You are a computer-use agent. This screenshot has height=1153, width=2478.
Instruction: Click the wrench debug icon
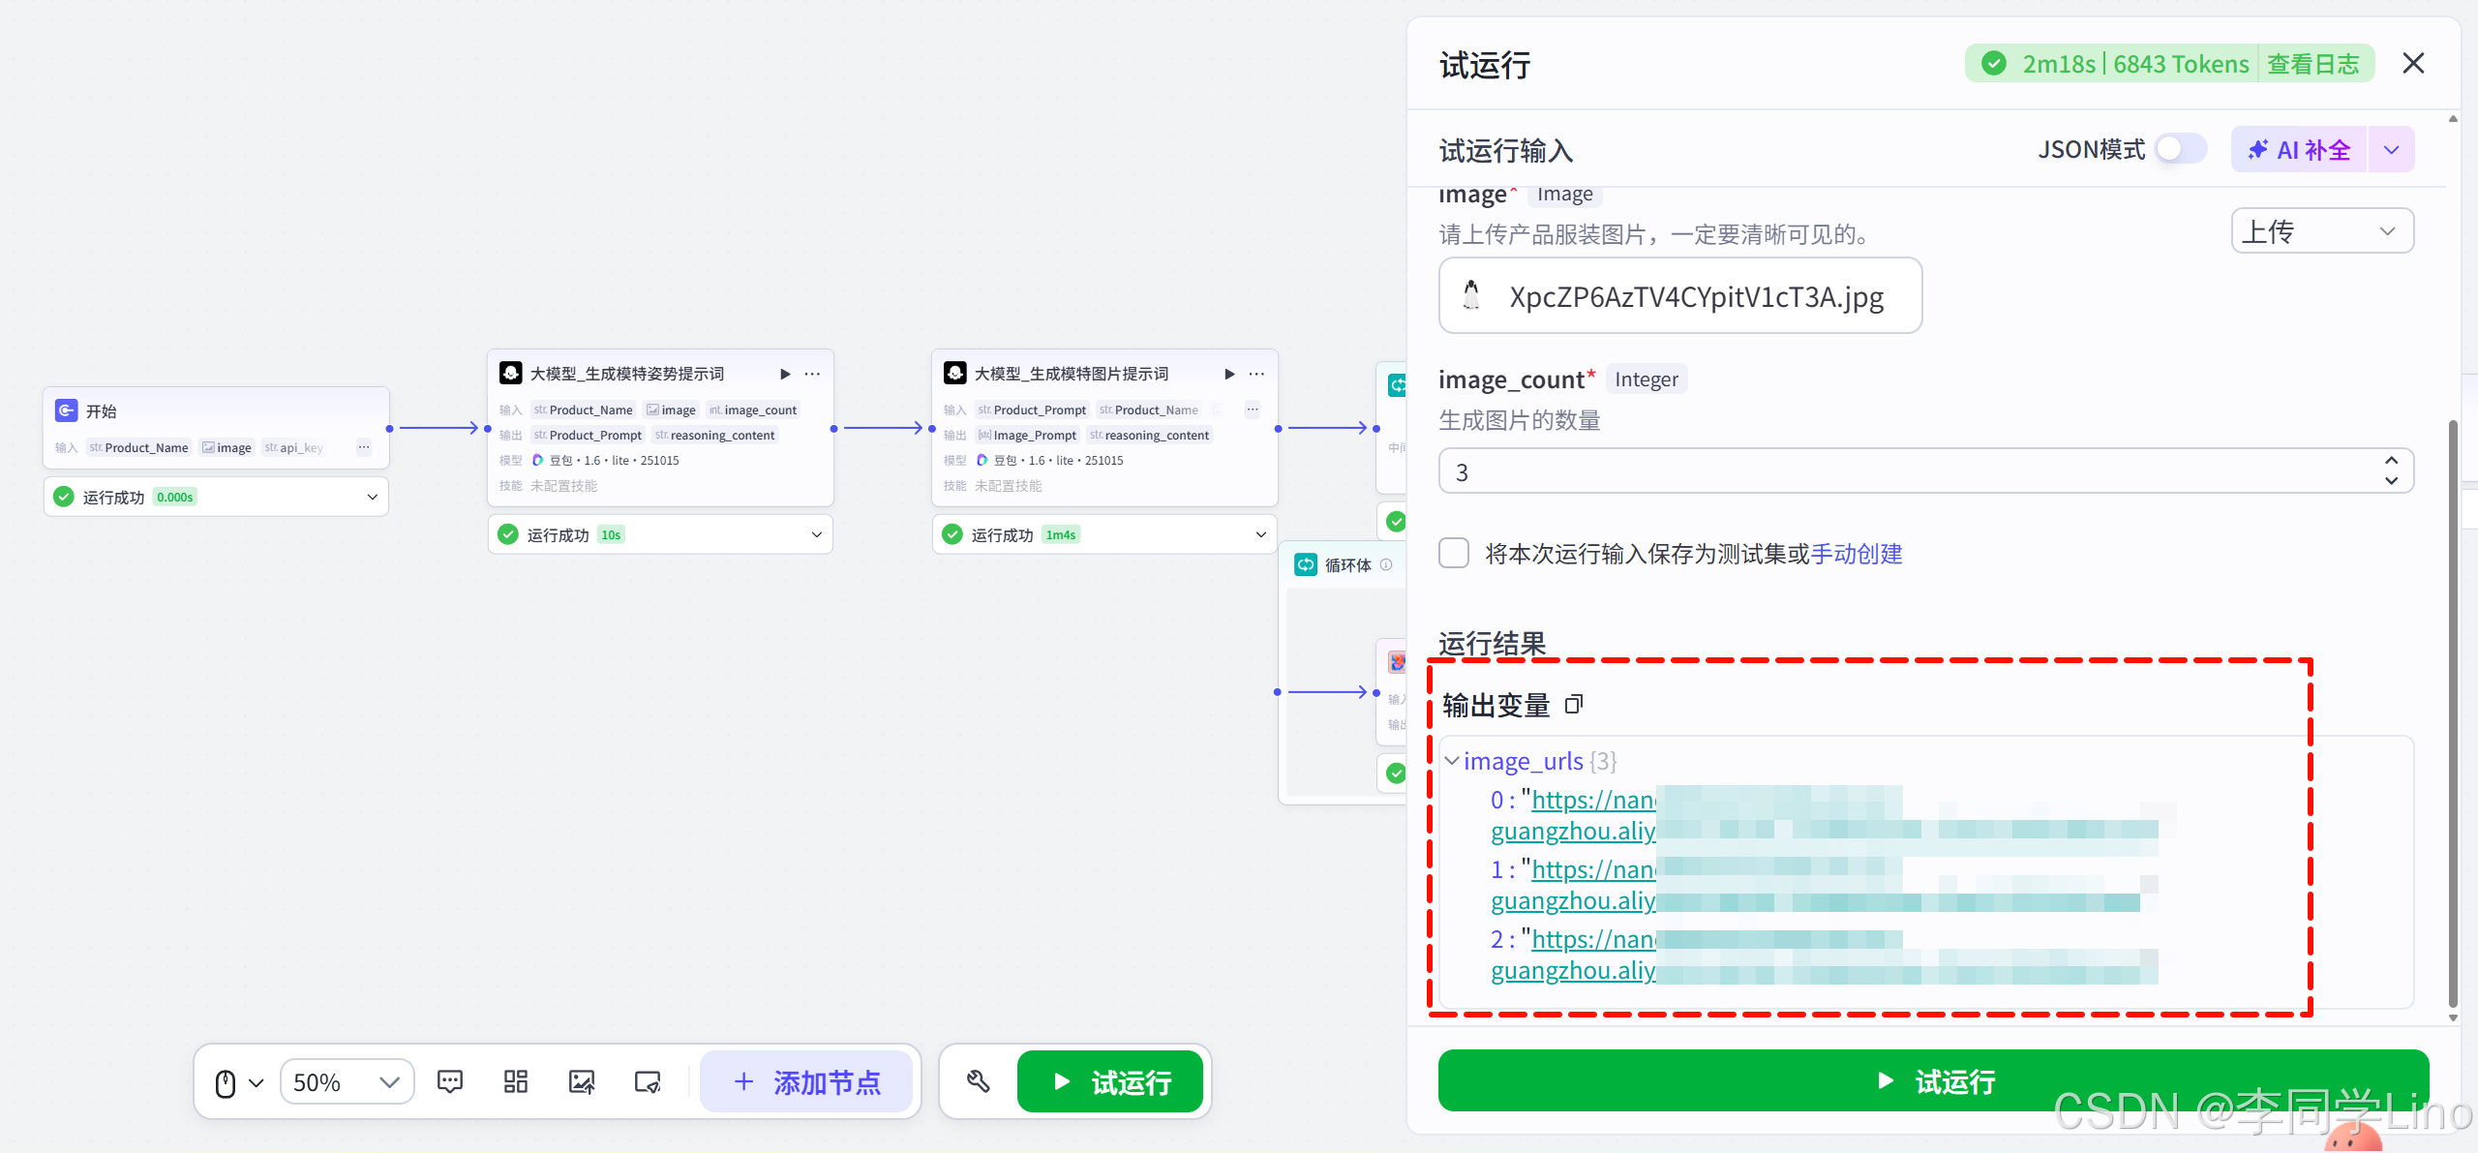click(x=978, y=1081)
